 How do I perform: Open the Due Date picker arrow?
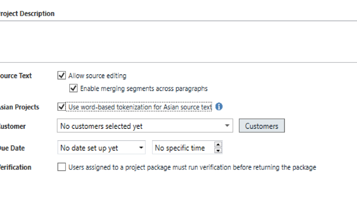tap(141, 148)
